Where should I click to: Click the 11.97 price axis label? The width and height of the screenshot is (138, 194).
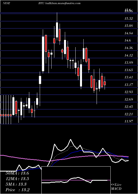tap(129, 121)
